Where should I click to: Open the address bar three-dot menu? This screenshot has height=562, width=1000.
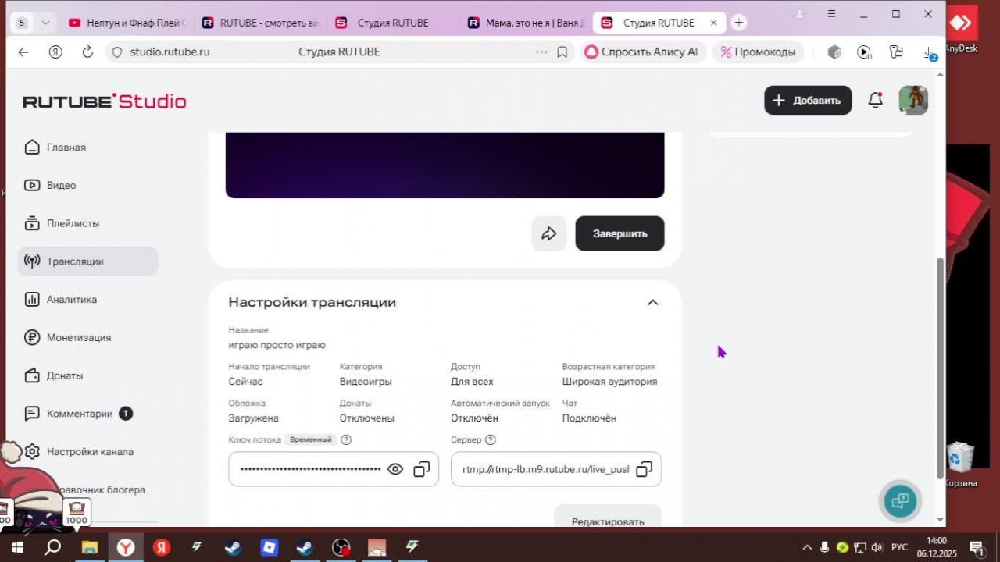point(541,52)
